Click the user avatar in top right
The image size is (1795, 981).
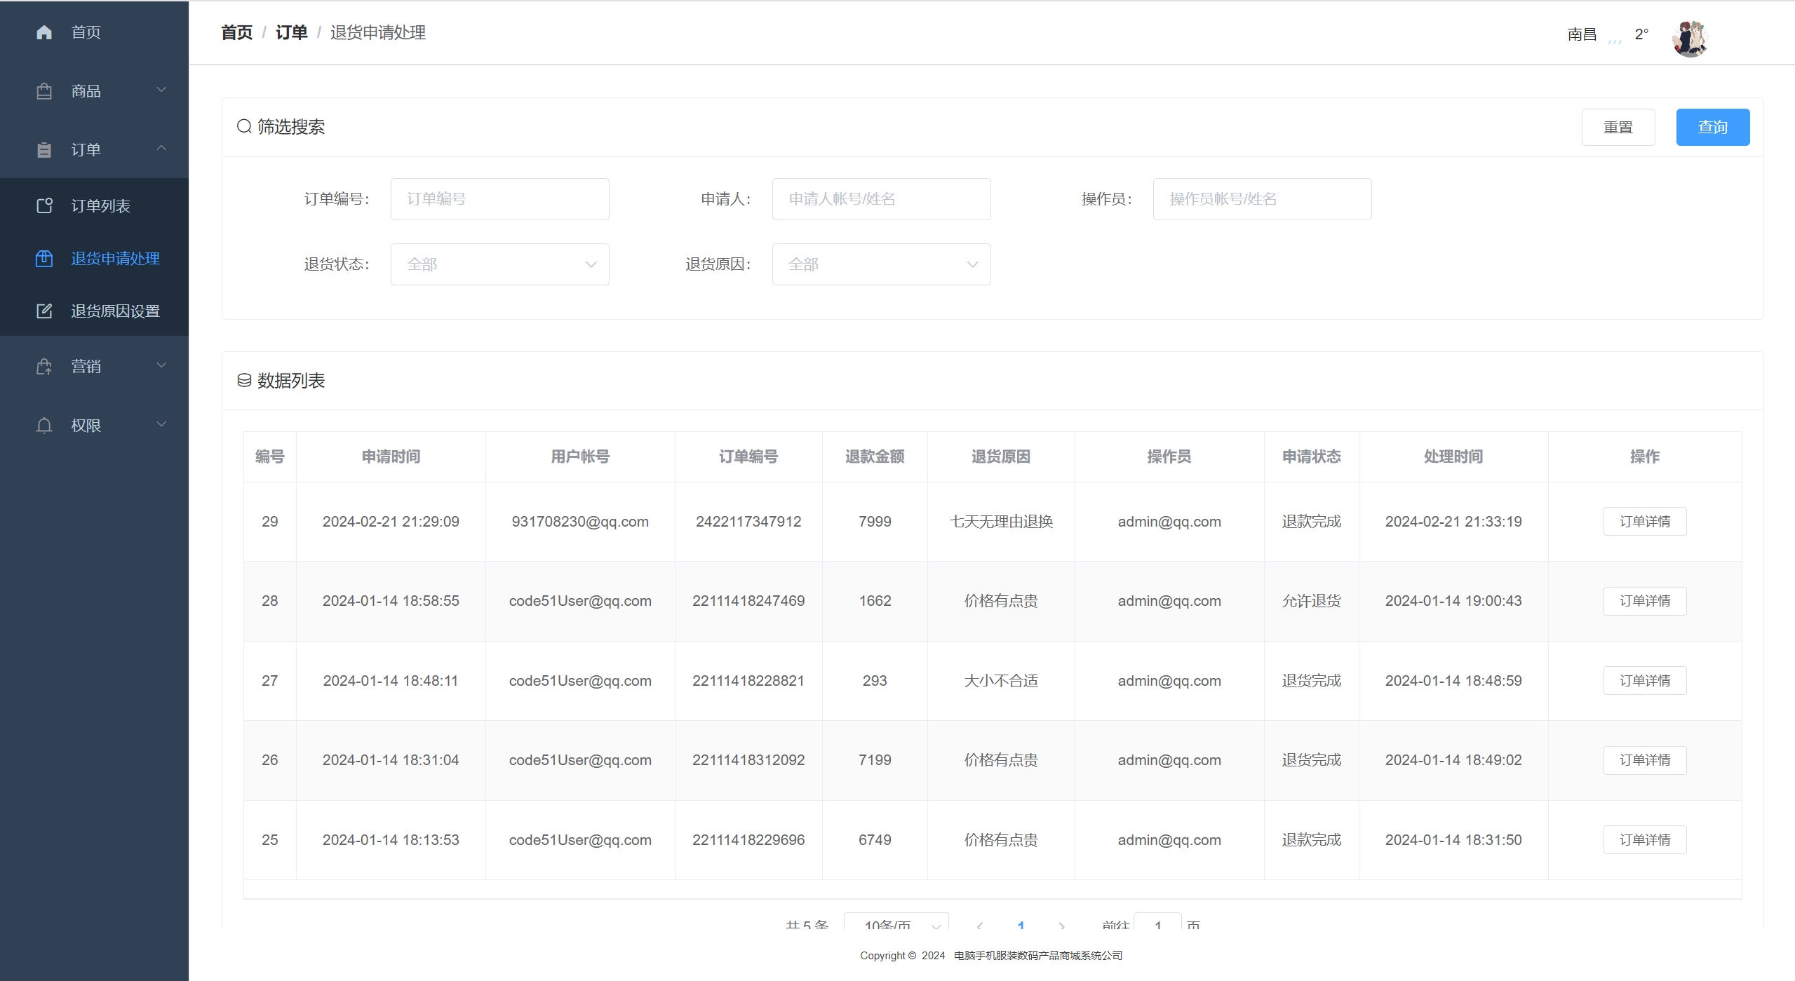1690,38
